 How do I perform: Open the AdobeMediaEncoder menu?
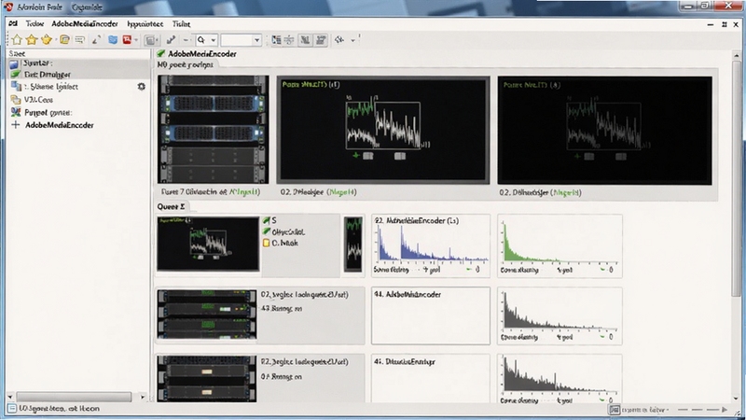[x=85, y=24]
